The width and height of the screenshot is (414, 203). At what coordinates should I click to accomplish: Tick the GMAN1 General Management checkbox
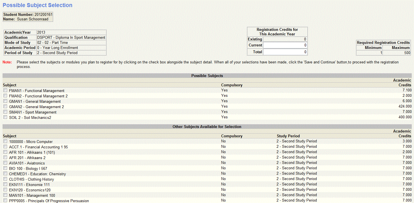[x=5, y=101]
